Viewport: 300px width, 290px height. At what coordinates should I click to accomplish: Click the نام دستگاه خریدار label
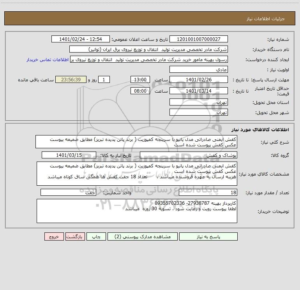click(271, 49)
